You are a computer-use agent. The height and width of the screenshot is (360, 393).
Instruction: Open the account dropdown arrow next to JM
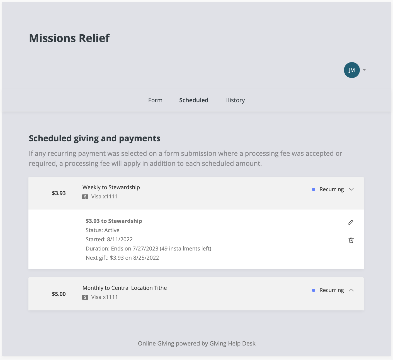pyautogui.click(x=364, y=70)
